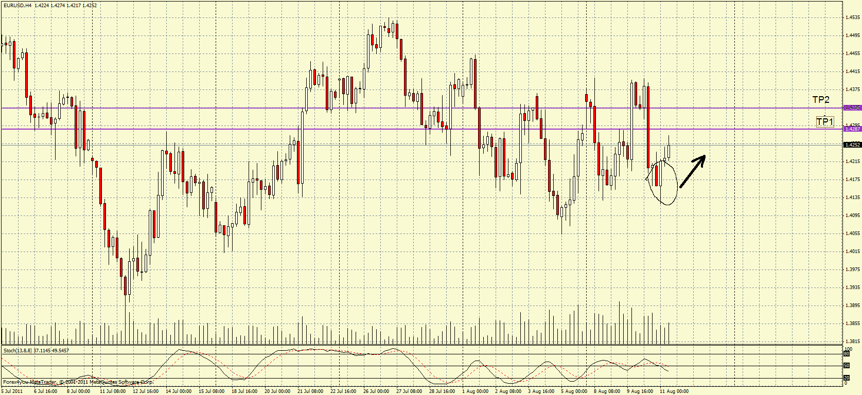Click the 11 Aug 00:00 time label
Viewport: 862px width, 395px height.
pos(674,391)
